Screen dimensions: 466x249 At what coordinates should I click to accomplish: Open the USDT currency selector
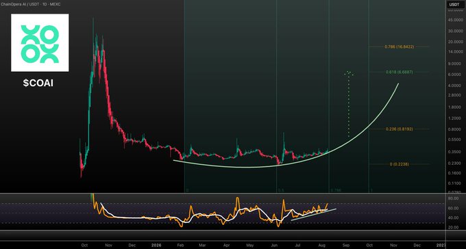coord(454,5)
